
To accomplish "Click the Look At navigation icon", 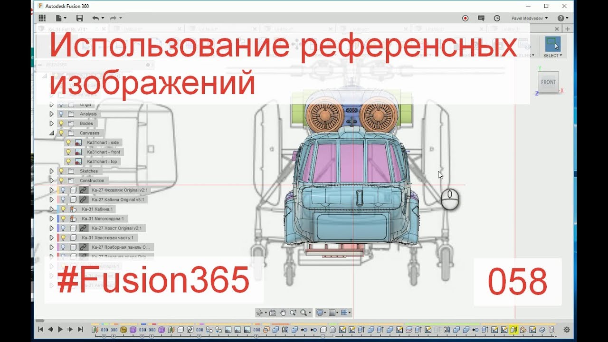I will pyautogui.click(x=273, y=313).
